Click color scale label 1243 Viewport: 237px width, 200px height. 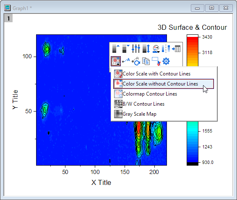[x=207, y=147]
